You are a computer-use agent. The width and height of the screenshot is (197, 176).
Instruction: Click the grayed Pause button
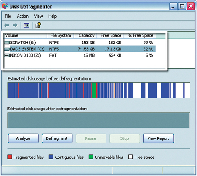(91, 138)
